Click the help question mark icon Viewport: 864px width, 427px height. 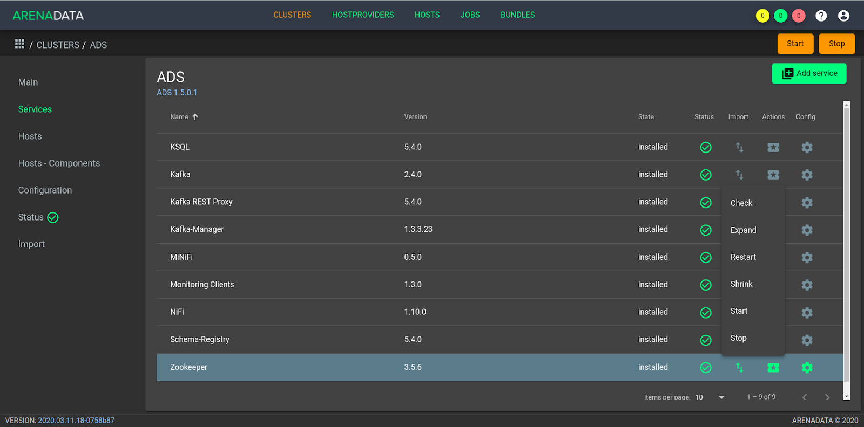(x=821, y=16)
